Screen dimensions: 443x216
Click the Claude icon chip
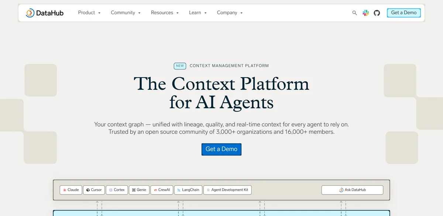tap(71, 190)
